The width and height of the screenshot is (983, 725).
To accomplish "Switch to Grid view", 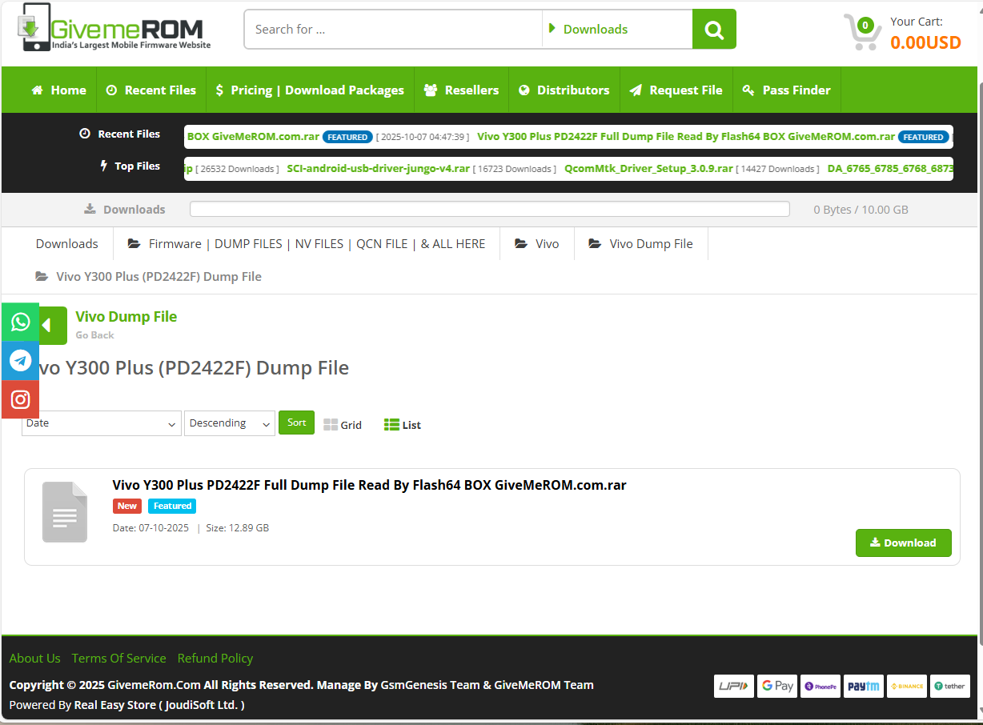I will coord(343,425).
